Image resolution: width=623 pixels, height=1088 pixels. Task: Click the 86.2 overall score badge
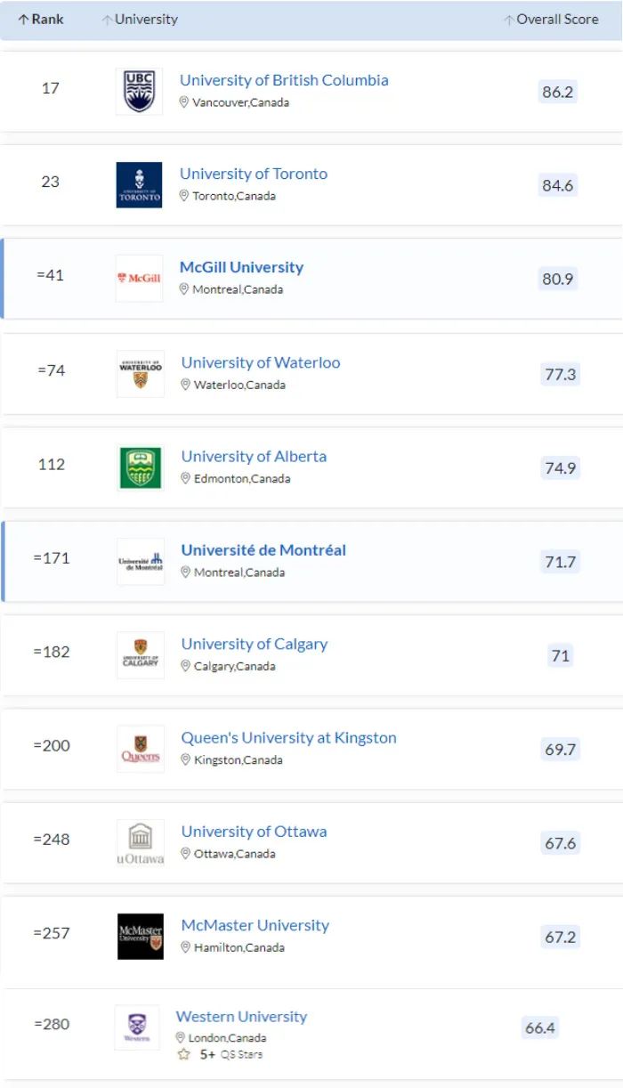(558, 92)
